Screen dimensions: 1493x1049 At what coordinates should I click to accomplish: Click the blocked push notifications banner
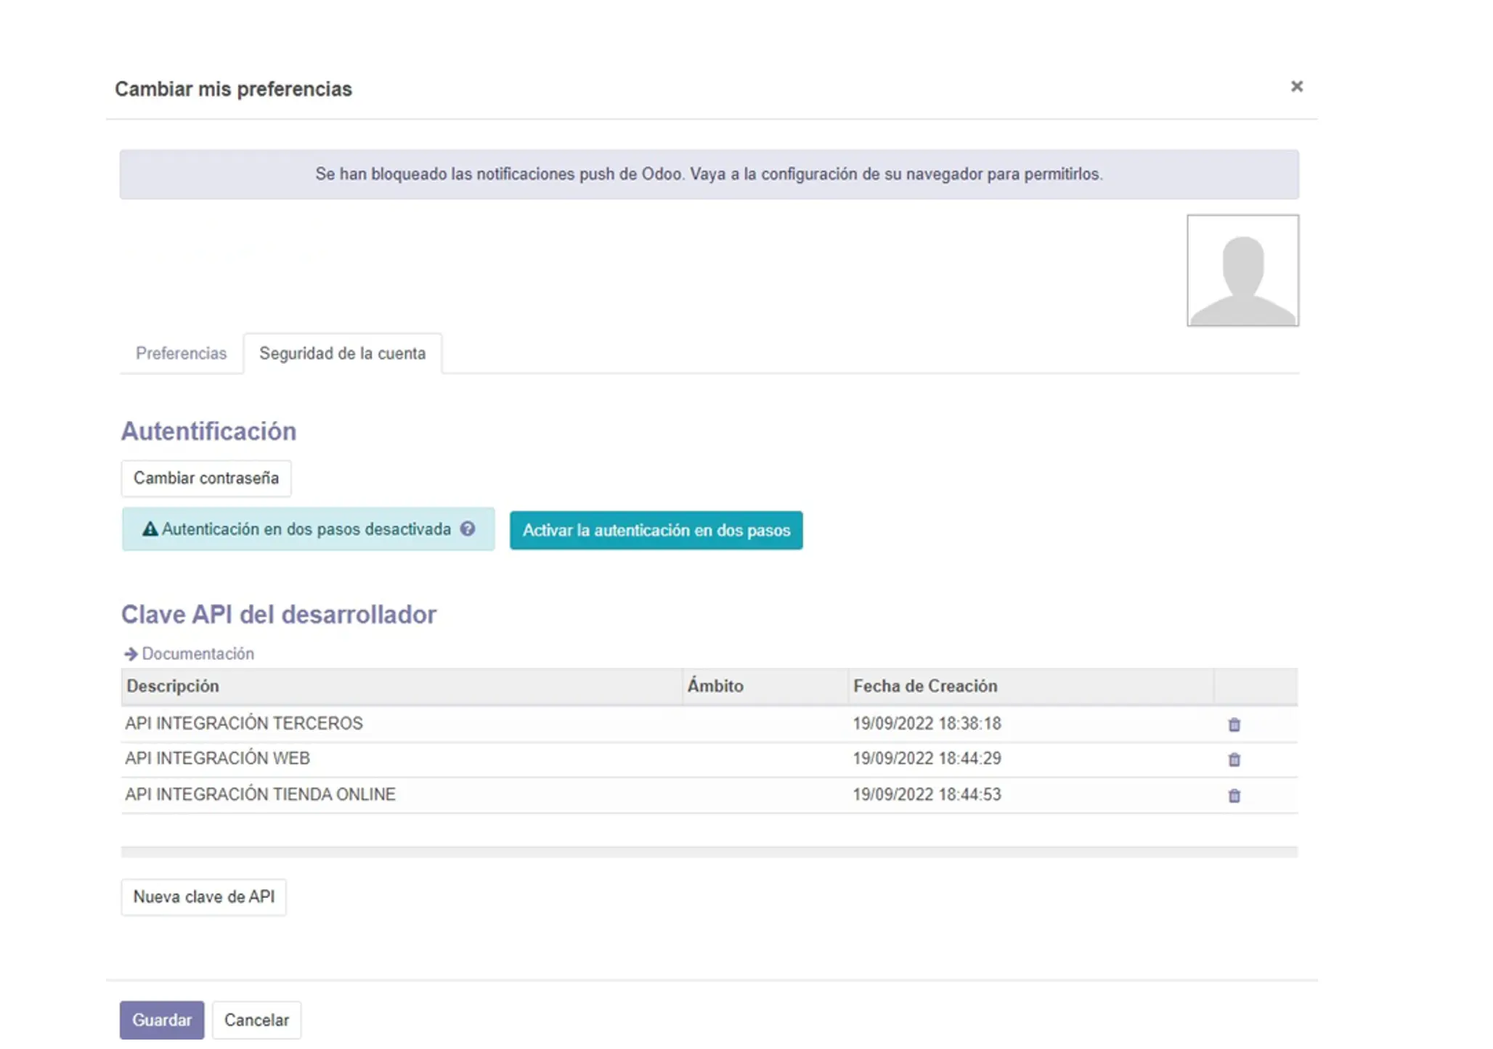tap(709, 174)
